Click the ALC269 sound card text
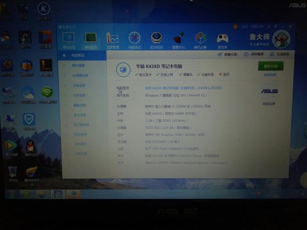 [x=182, y=156]
